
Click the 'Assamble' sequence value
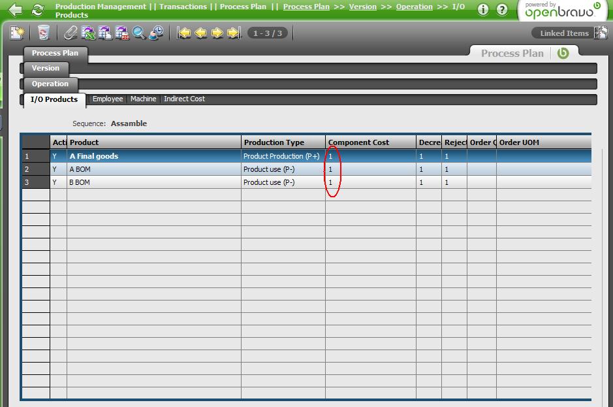tap(129, 123)
